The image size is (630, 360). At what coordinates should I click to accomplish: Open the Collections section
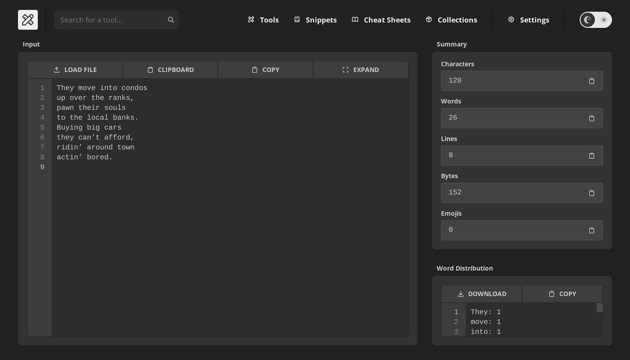[x=451, y=20]
